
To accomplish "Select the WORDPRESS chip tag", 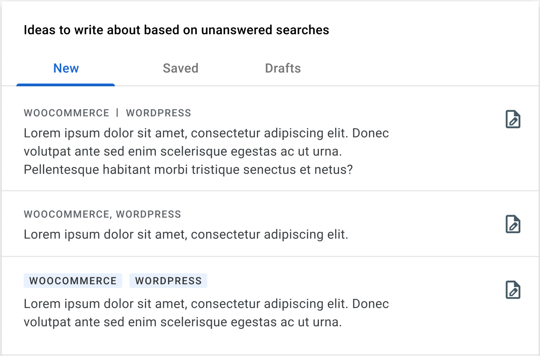I will coord(168,281).
